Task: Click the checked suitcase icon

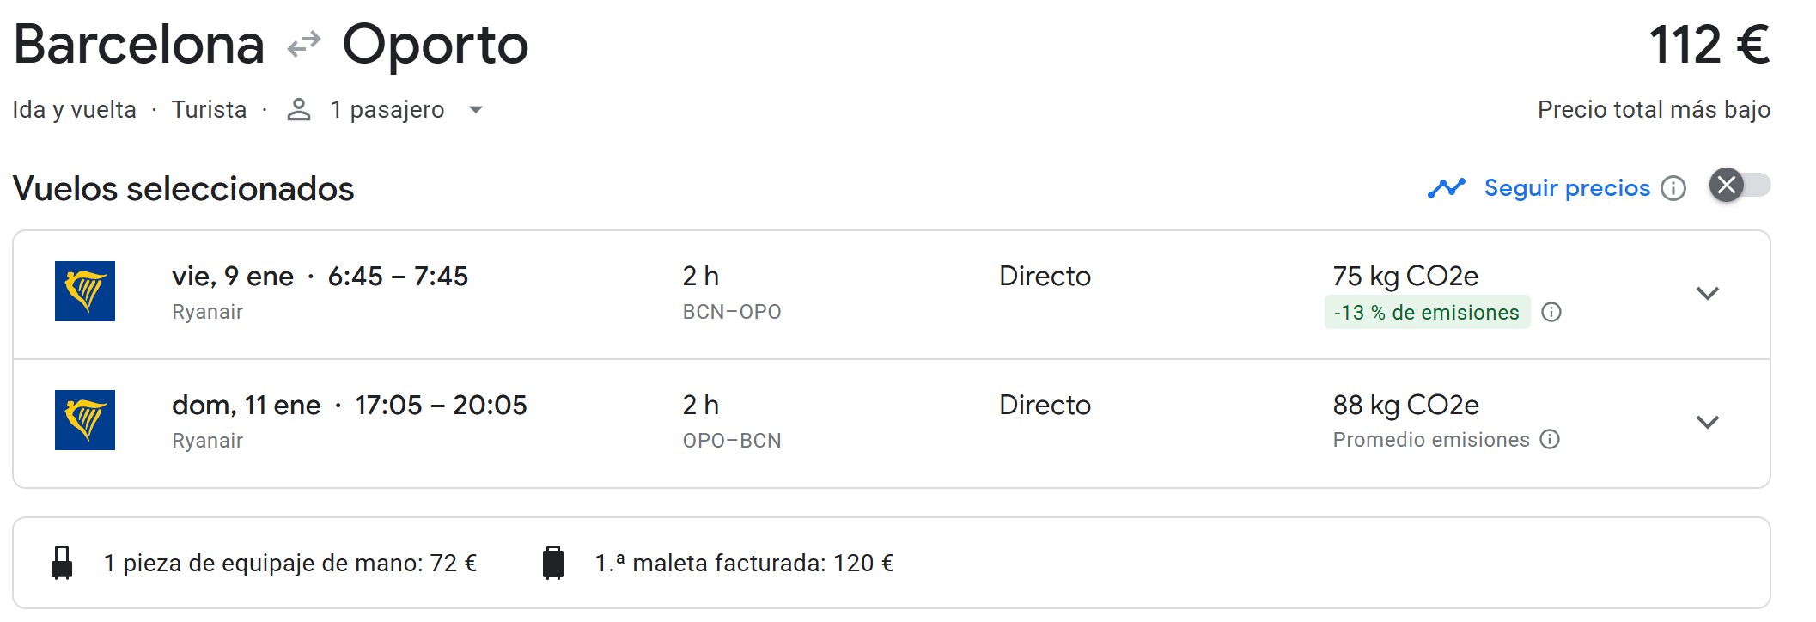Action: point(553,563)
